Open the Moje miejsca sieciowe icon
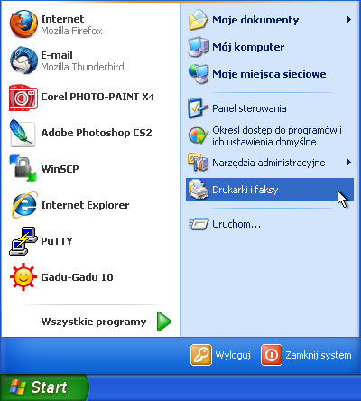Image resolution: width=361 pixels, height=401 pixels. 199,74
